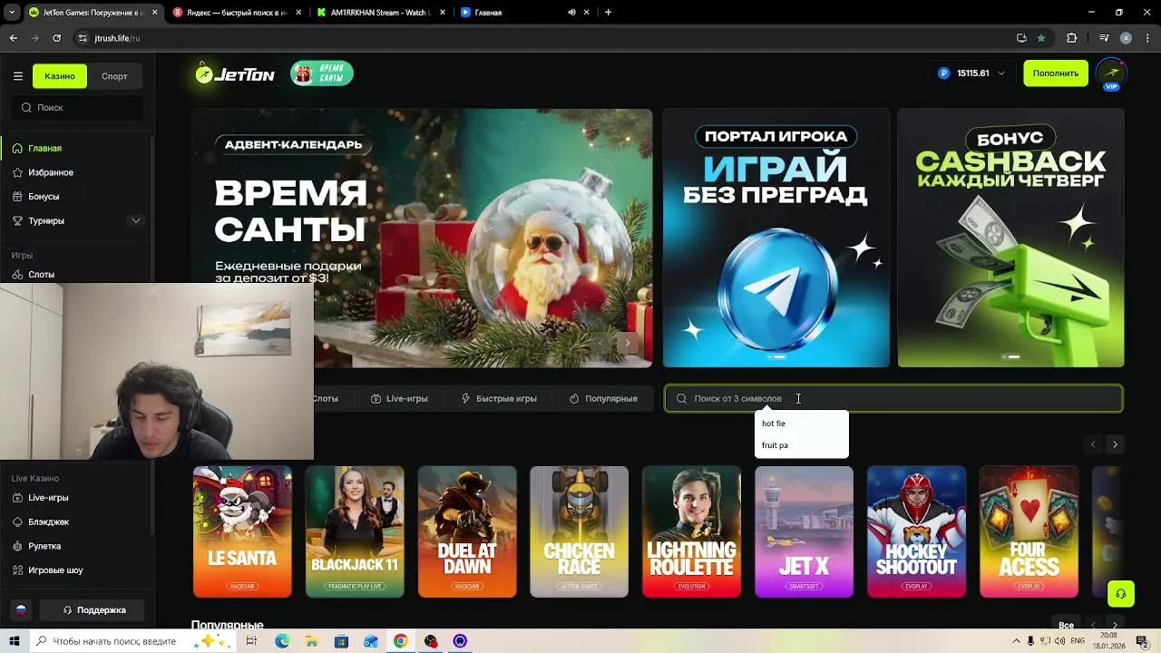This screenshot has height=653, width=1161.
Task: Open the Chrome profile avatar
Action: (x=1126, y=38)
